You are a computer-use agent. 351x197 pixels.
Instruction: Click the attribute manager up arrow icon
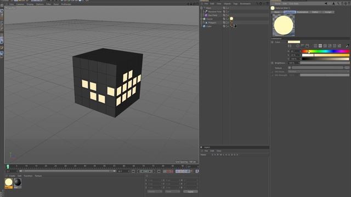(x=333, y=4)
